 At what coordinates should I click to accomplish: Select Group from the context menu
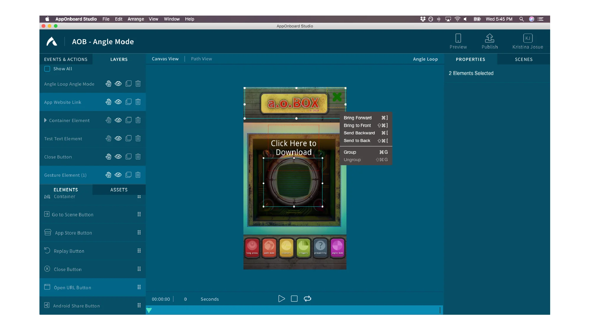pyautogui.click(x=366, y=152)
